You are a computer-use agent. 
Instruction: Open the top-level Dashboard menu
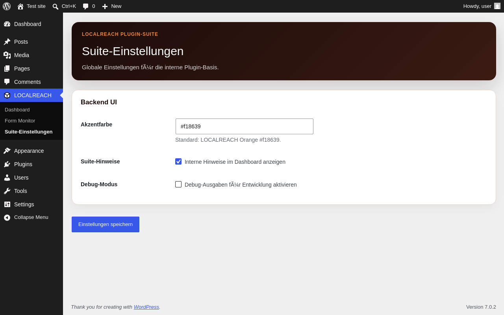[x=31, y=24]
